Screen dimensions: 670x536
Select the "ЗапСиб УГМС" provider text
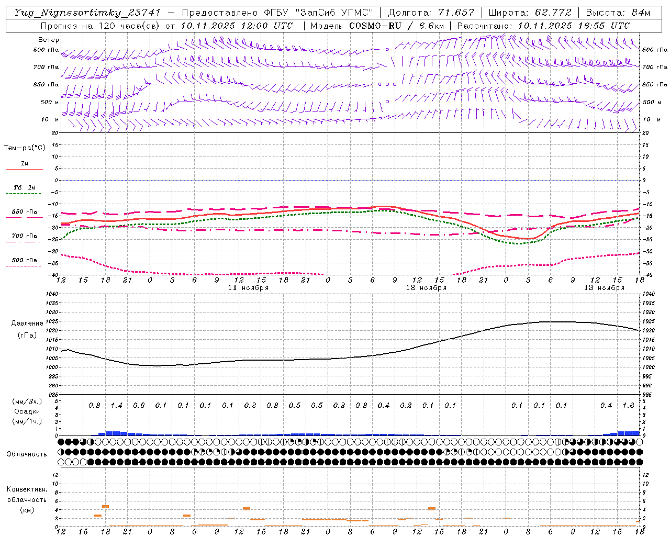tap(334, 13)
